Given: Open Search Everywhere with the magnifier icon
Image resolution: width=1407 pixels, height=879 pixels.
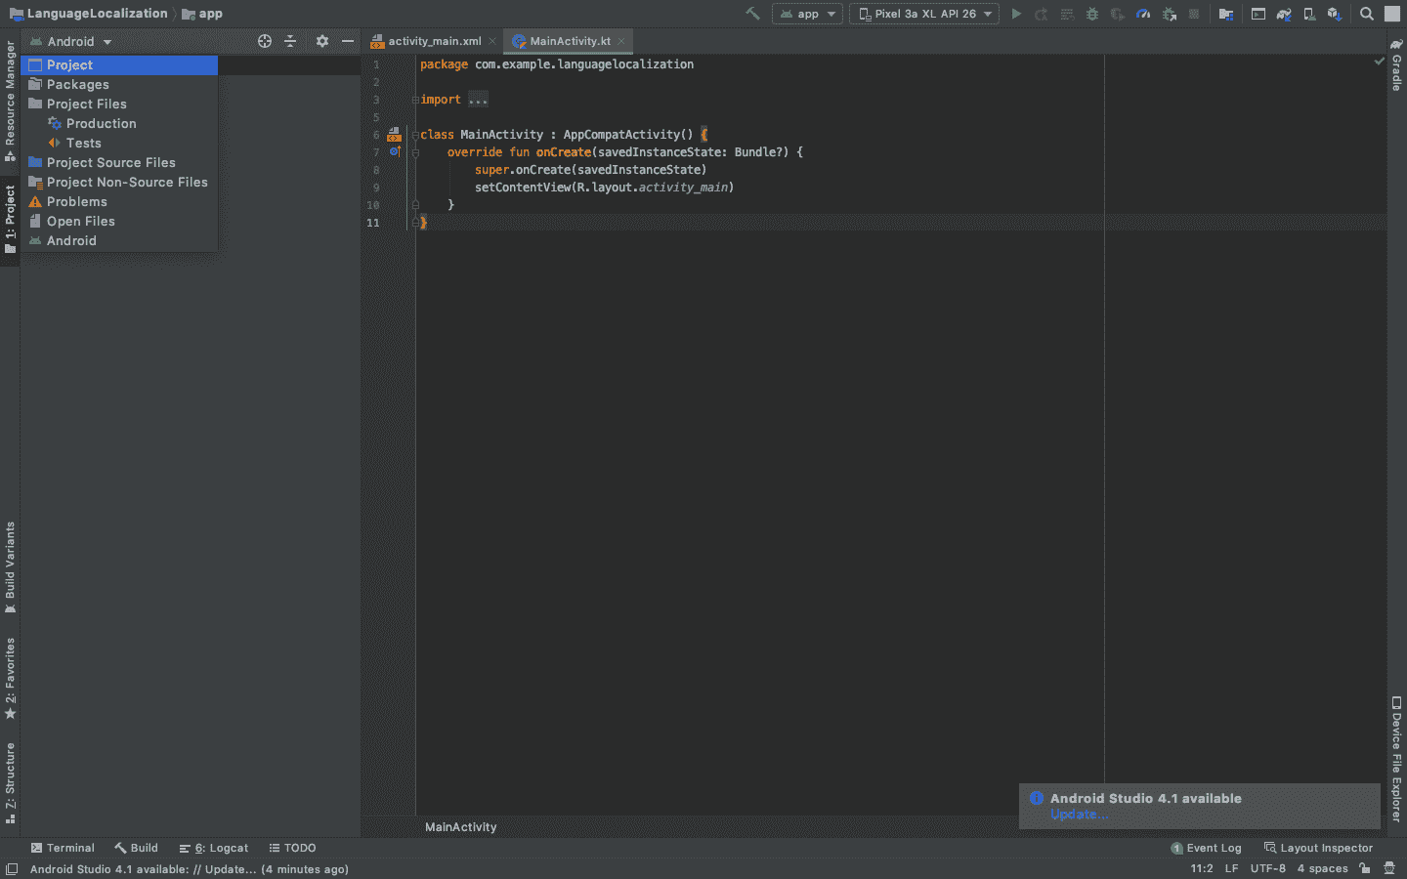Looking at the screenshot, I should tap(1366, 14).
